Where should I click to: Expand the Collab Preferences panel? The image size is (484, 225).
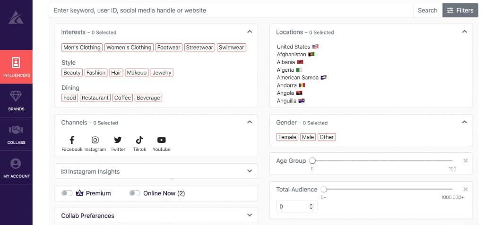(x=156, y=216)
